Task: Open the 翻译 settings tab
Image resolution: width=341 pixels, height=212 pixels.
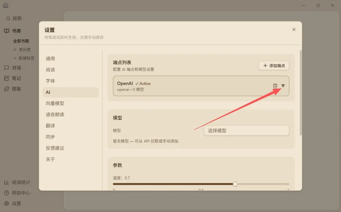Action: (70, 126)
